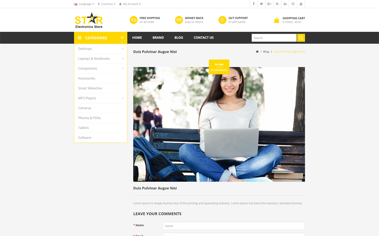Screen dimensions: 379x236
Task: Open the LinkedIn social icon
Action: click(x=285, y=4)
